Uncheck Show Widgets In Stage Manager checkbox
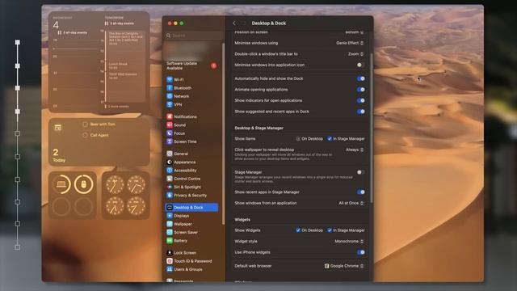This screenshot has height=291, width=517. tap(330, 230)
